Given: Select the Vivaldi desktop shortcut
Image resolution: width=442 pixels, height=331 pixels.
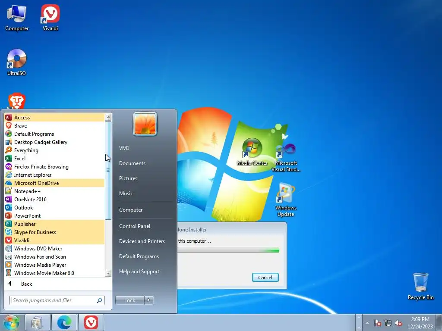Looking at the screenshot, I should (x=50, y=18).
